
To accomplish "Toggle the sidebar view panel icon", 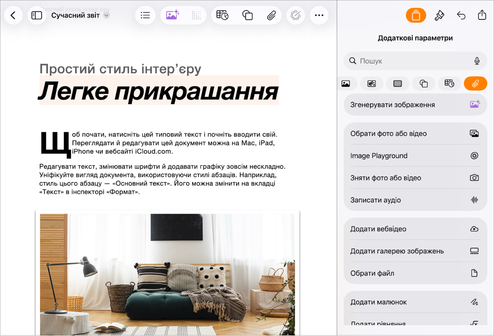I will 37,15.
